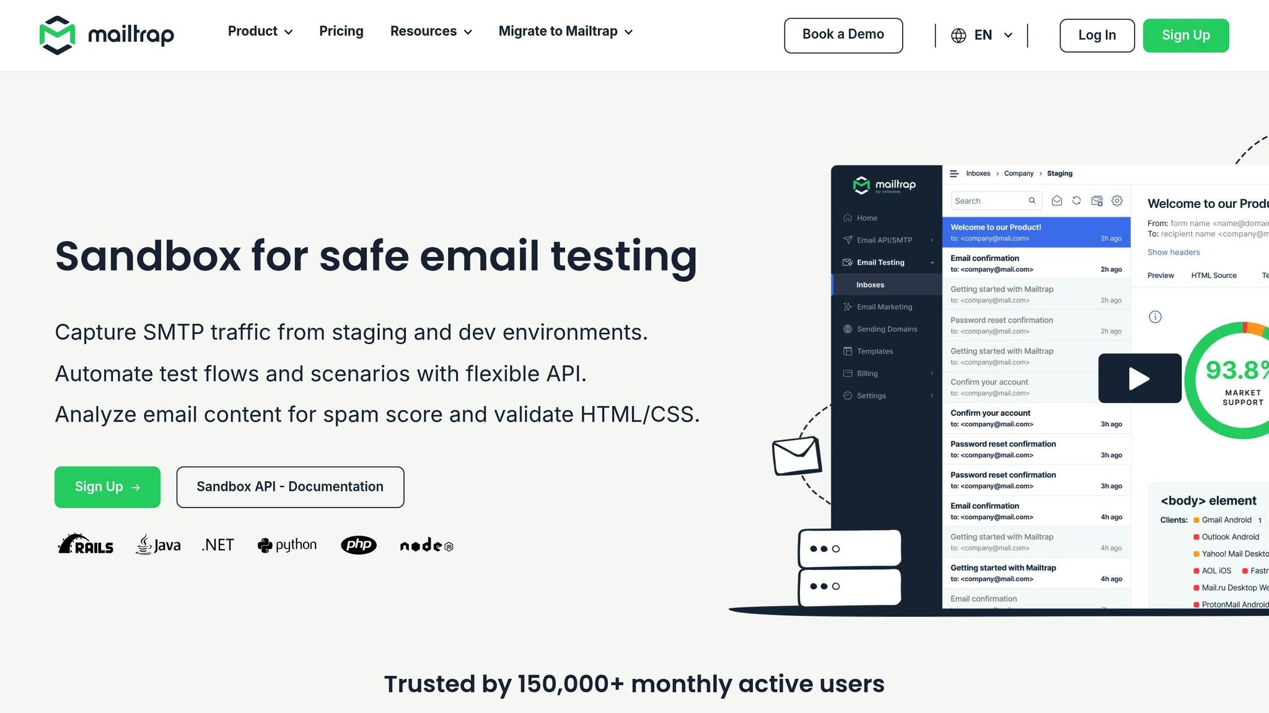Expand the Resources menu
The width and height of the screenshot is (1269, 713).
tap(431, 32)
